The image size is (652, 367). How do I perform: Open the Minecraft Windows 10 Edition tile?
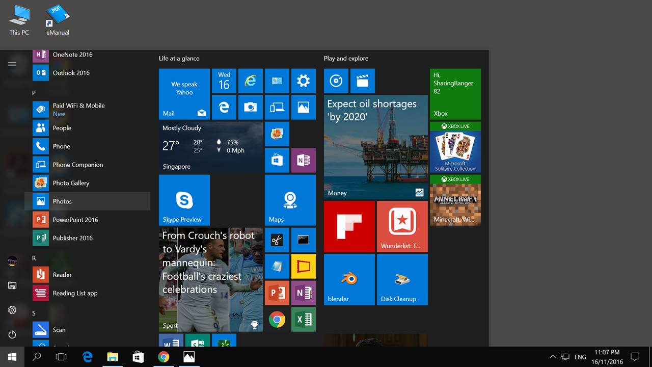(x=455, y=200)
